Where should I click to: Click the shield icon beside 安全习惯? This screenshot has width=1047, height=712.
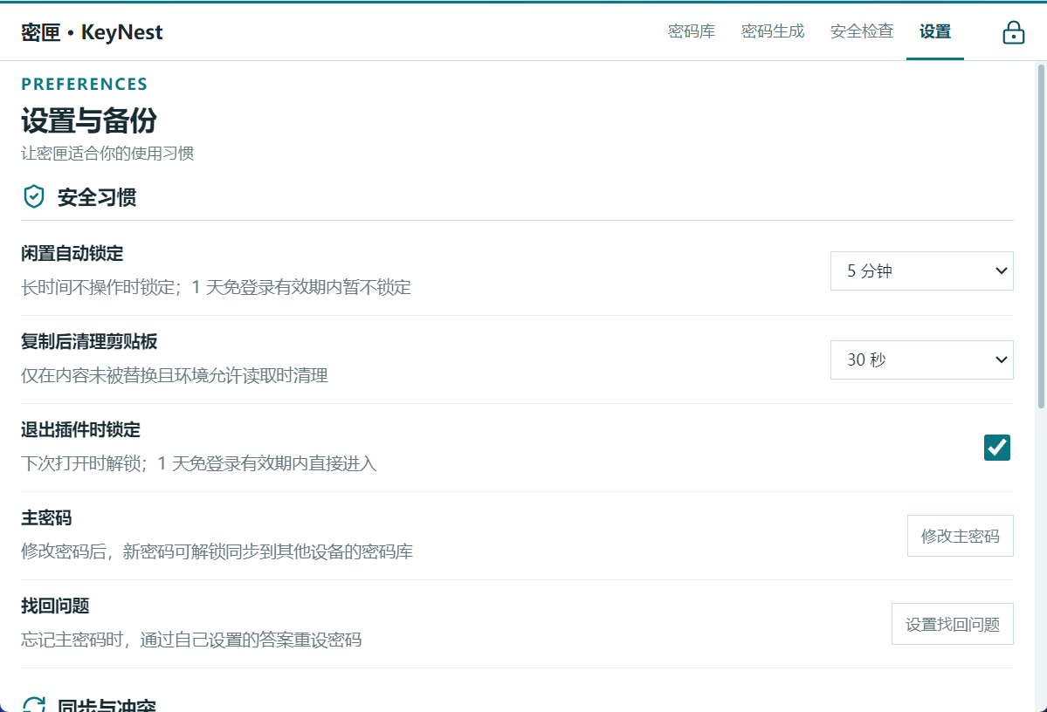click(x=34, y=197)
